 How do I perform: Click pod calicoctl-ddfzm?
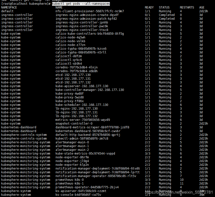69,56
